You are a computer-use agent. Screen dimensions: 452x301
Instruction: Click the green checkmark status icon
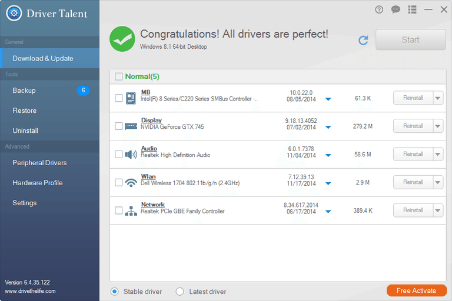tap(122, 39)
